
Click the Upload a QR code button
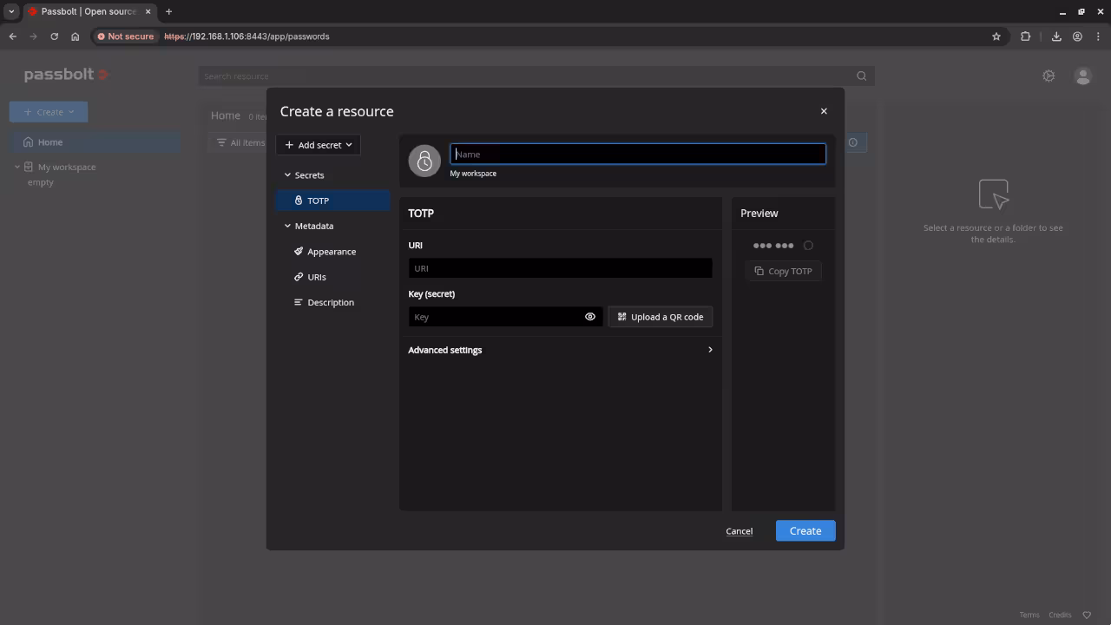coord(660,317)
